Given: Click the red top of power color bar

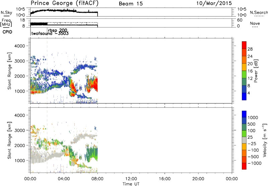Looking at the screenshot, I should point(244,45).
